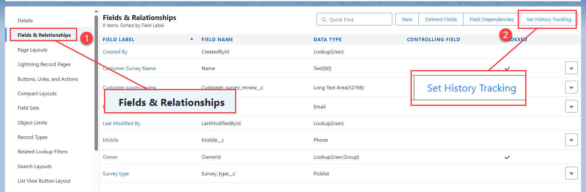Click the CreatedById field name cell
Screen dimensions: 586x192
pos(215,52)
